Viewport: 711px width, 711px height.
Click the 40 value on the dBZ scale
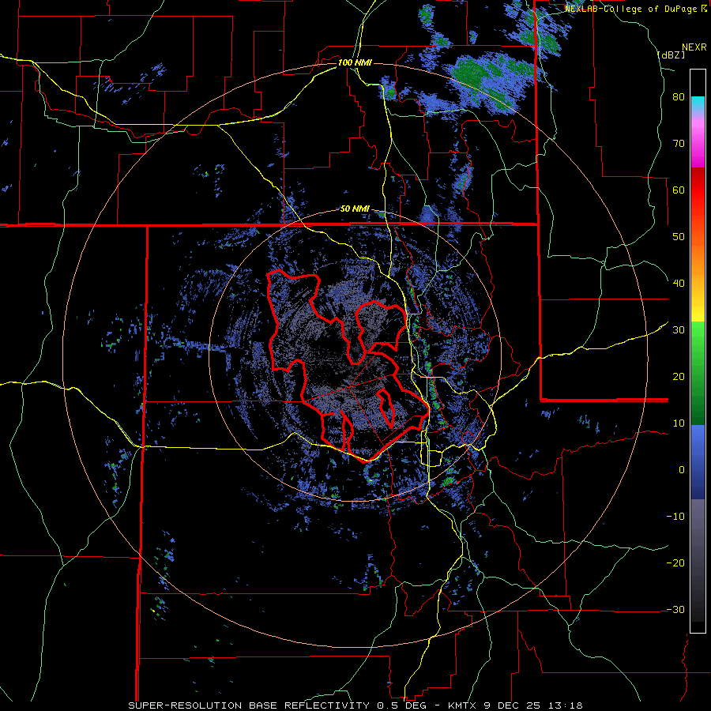pyautogui.click(x=679, y=284)
